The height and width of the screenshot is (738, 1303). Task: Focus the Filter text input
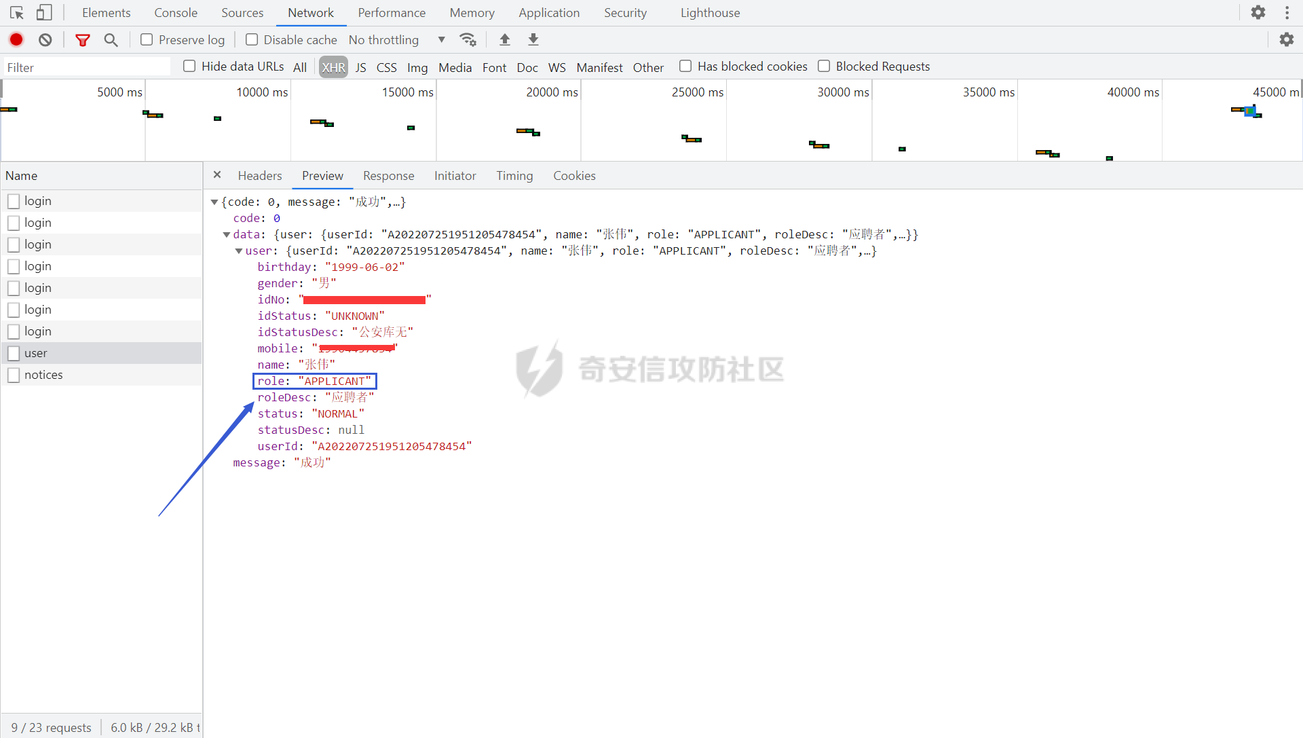86,67
